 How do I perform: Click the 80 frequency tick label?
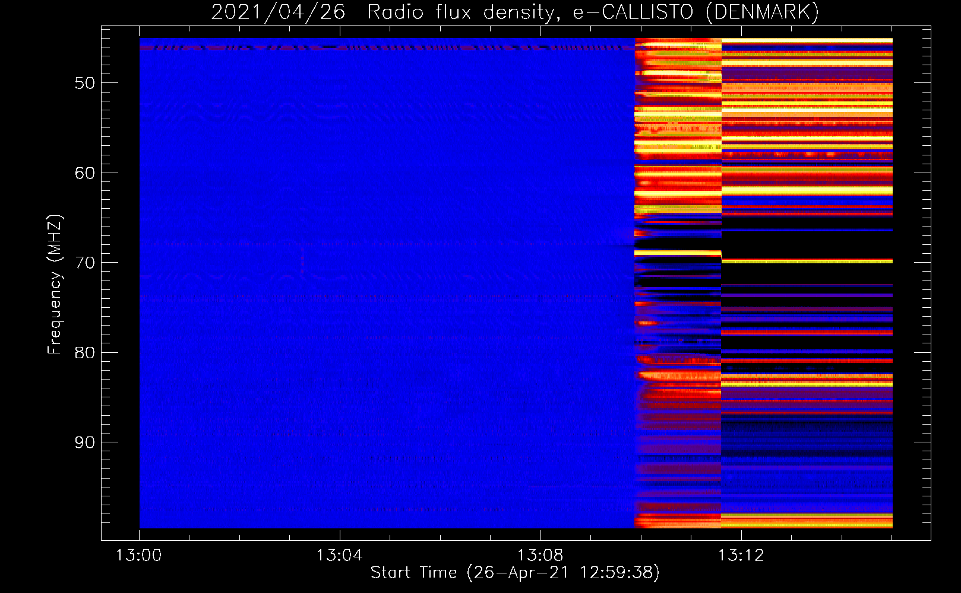(85, 352)
